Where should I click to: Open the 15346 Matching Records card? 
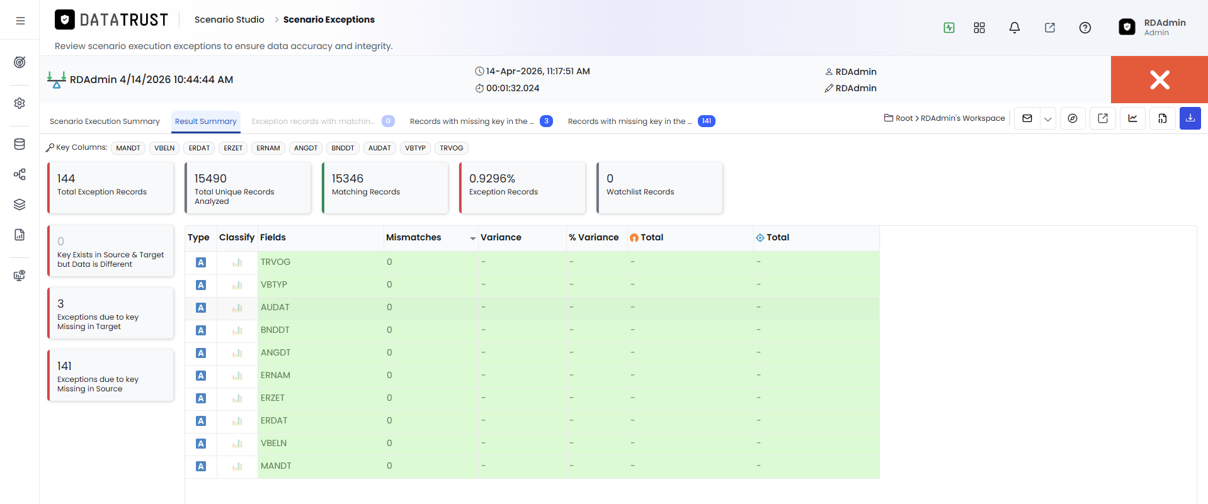click(x=385, y=188)
